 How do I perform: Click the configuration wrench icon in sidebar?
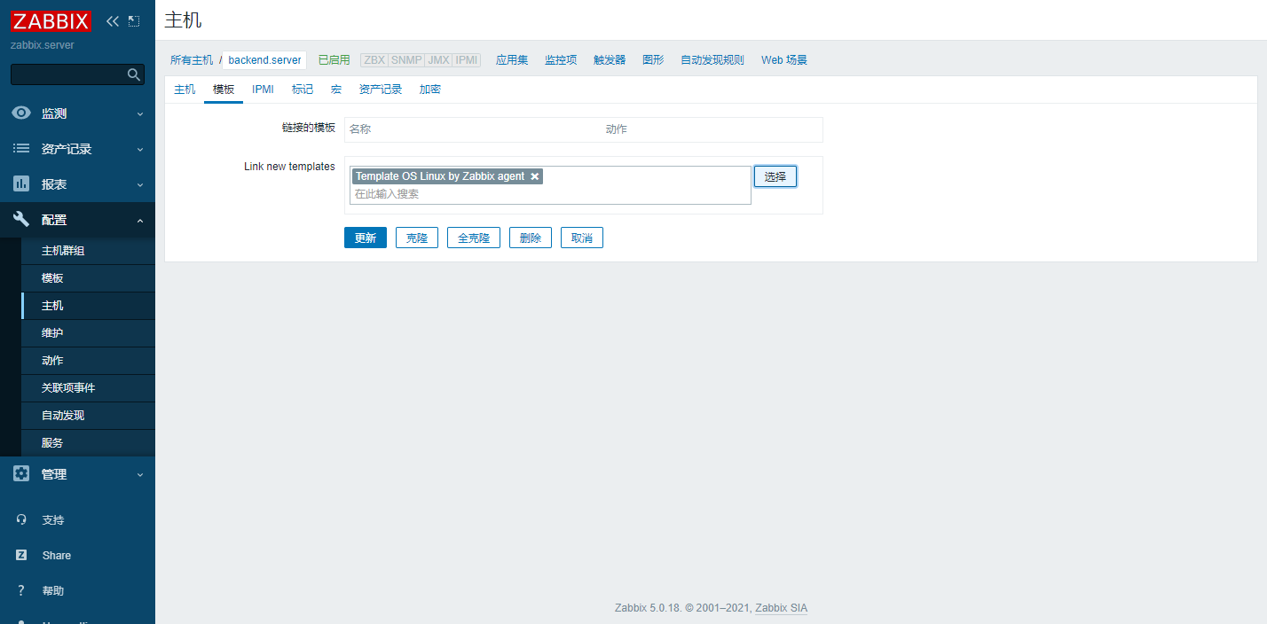[20, 219]
